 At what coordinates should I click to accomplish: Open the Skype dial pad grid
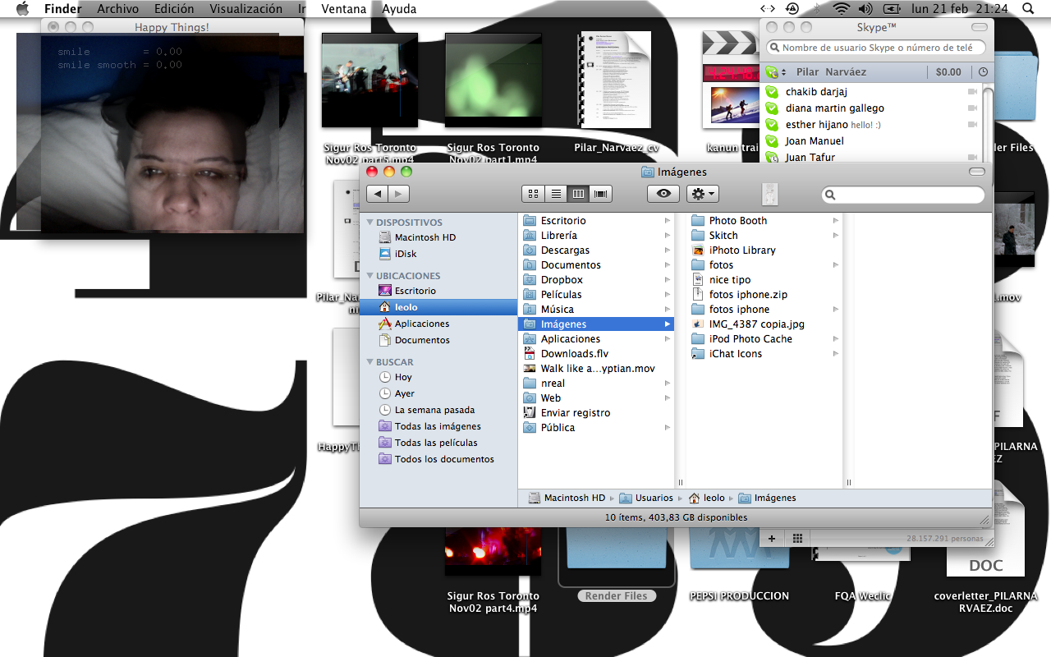tap(797, 538)
